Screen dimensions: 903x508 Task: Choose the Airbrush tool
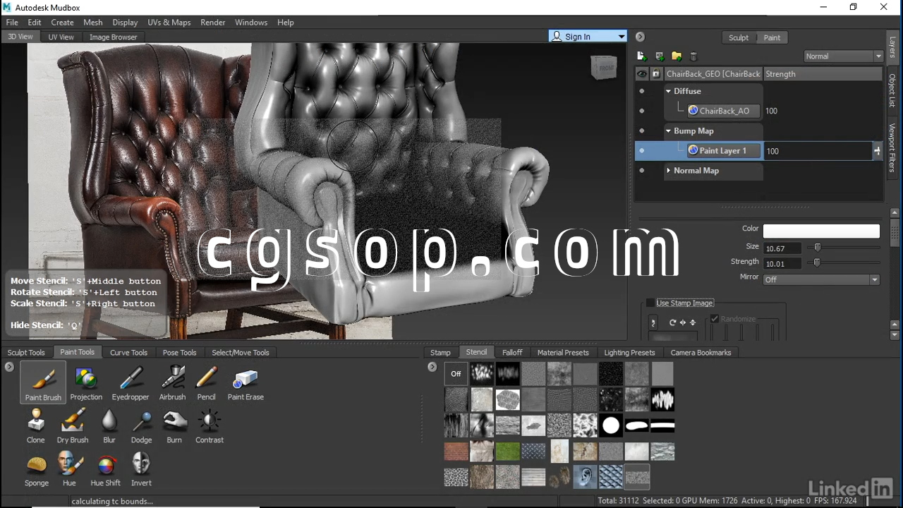(x=172, y=382)
